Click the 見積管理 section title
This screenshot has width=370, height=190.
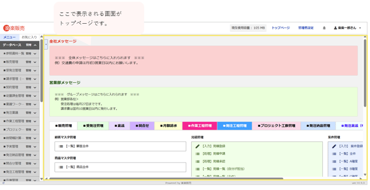197,137
